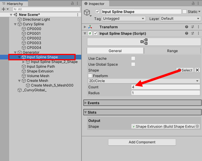202x161 pixels.
Task: Open the Hierarchy panel options menu
Action: coord(77,3)
